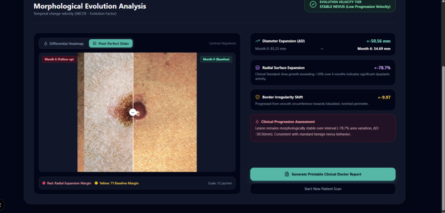Click the flame icon in Clinical Progression Assessment
This screenshot has height=213, width=445.
[257, 121]
